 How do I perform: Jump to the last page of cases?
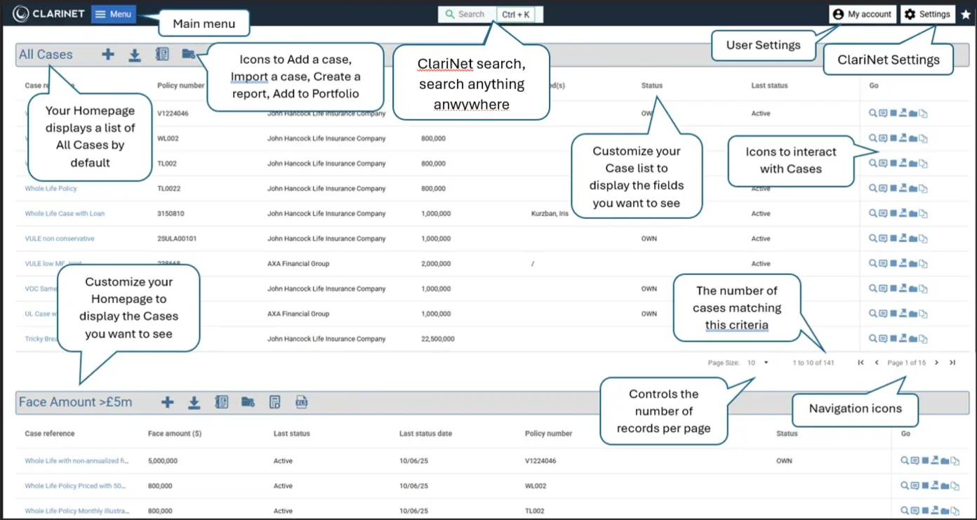click(x=952, y=363)
